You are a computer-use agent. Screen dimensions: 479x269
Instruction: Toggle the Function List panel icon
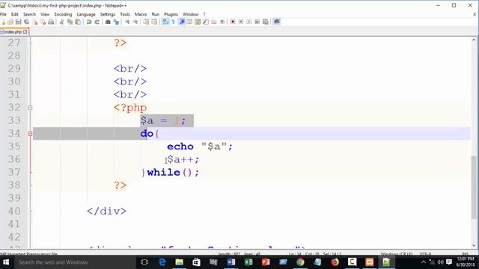(x=206, y=22)
